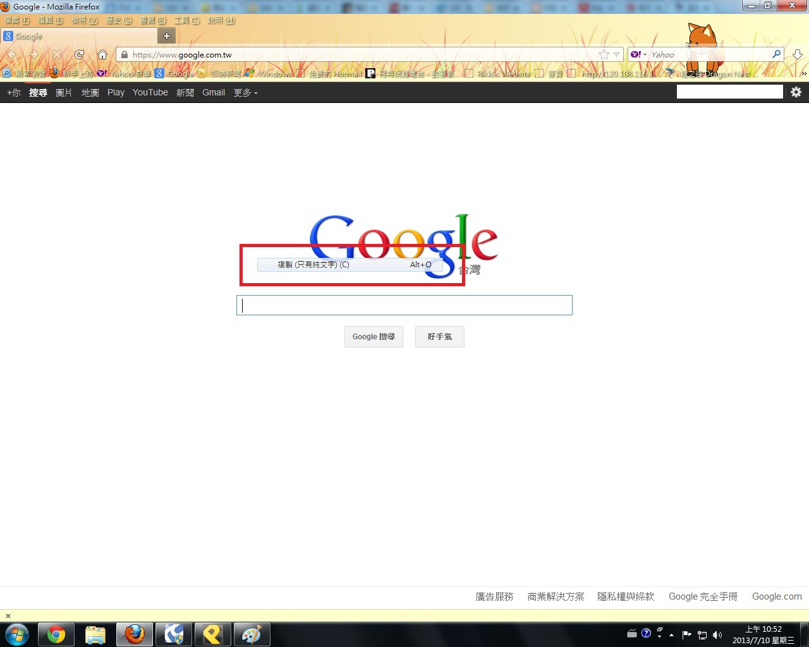
Task: Click the blue help question-mark tray icon
Action: click(646, 633)
